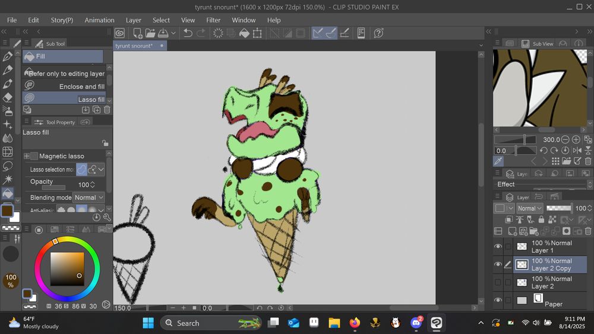
Task: Open Clip Studio launcher icon in the command bar
Action: click(120, 33)
